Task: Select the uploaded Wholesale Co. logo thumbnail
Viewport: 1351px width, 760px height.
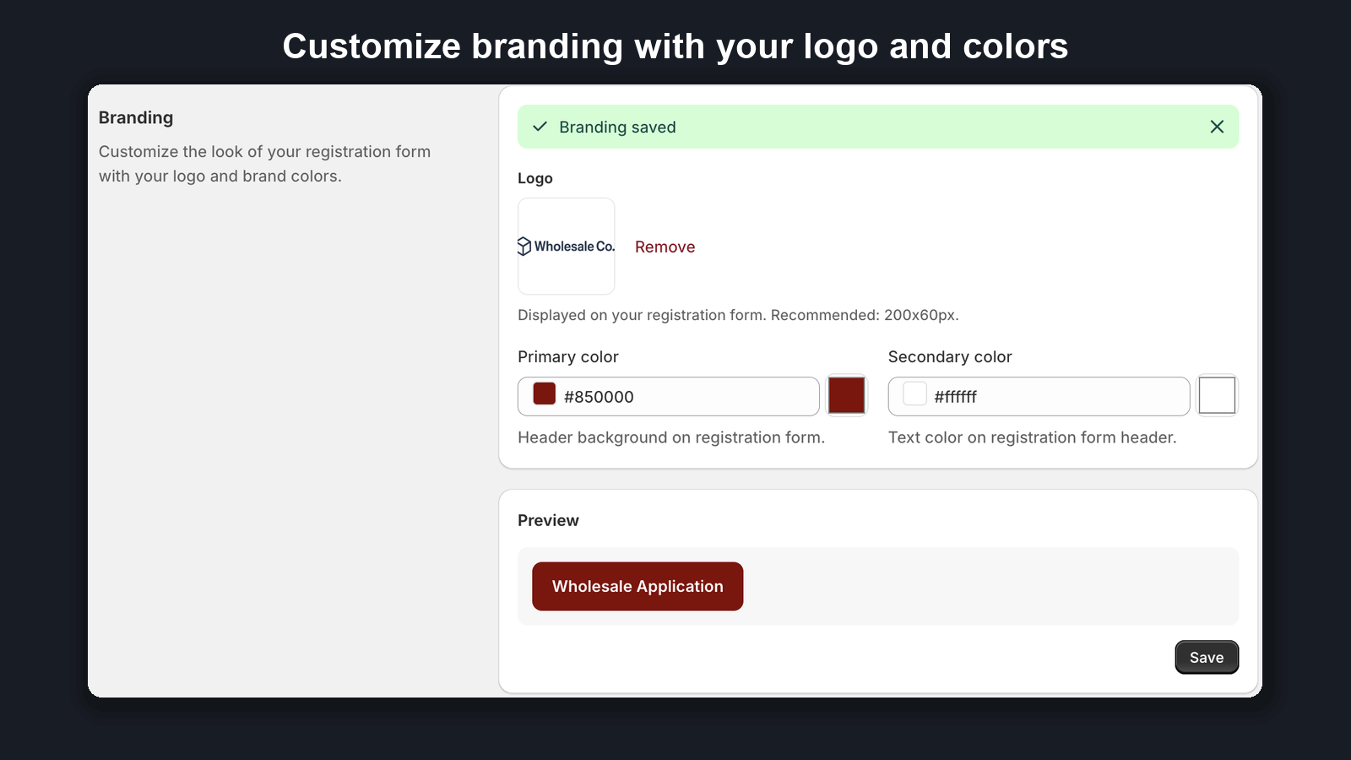Action: point(567,247)
